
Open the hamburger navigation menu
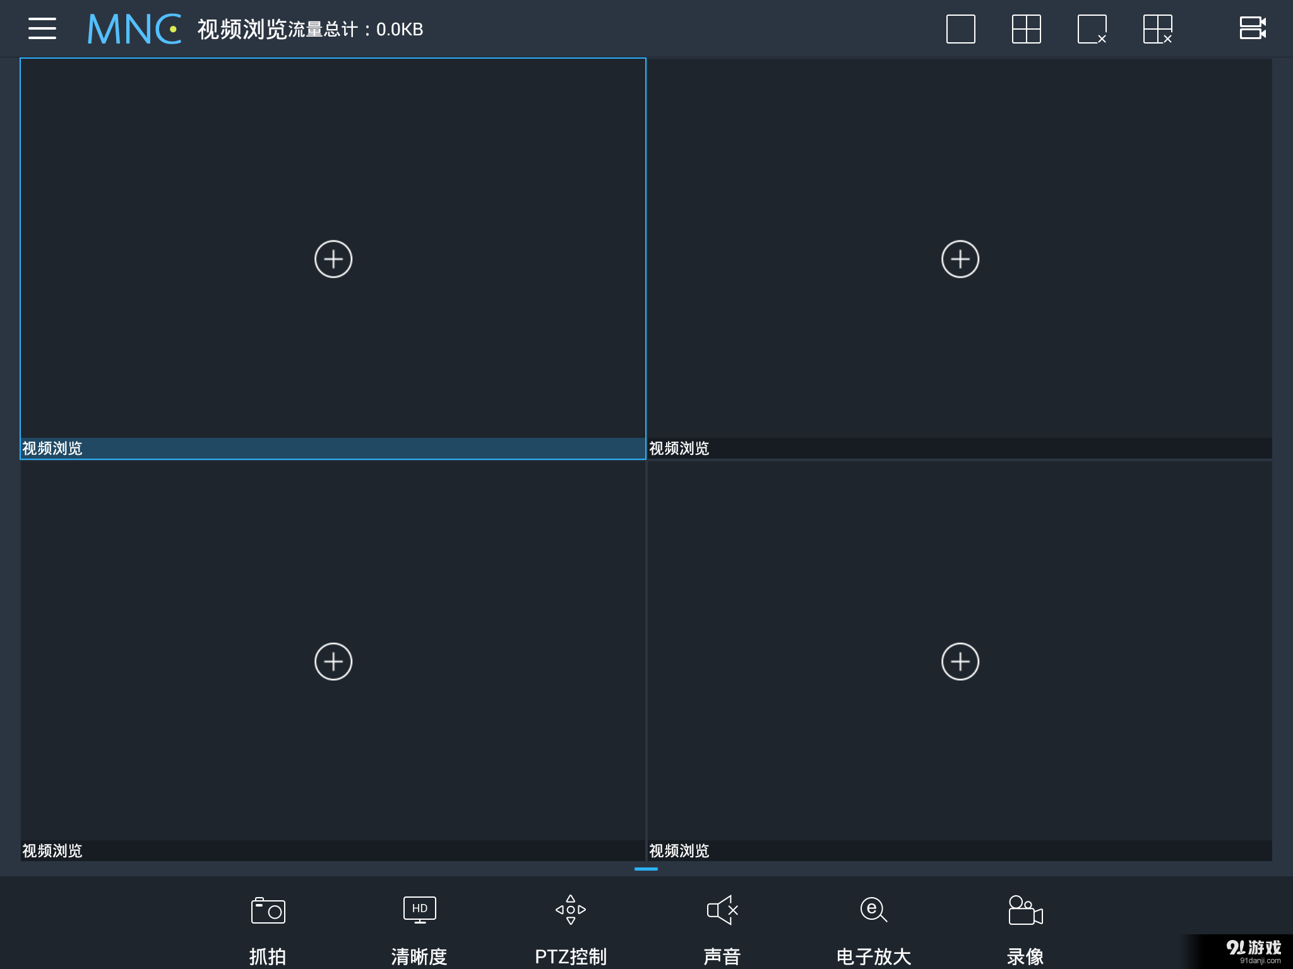42,28
